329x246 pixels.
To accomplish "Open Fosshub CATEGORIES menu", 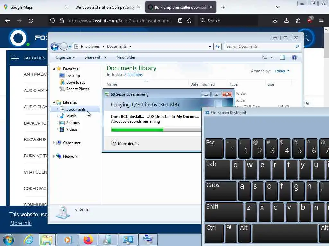I will tap(28, 58).
